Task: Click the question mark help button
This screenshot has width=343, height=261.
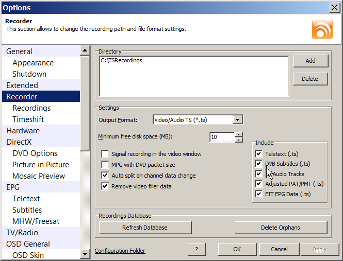Action: click(196, 249)
